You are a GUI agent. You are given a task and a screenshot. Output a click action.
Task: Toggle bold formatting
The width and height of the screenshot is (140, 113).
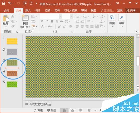42,21
